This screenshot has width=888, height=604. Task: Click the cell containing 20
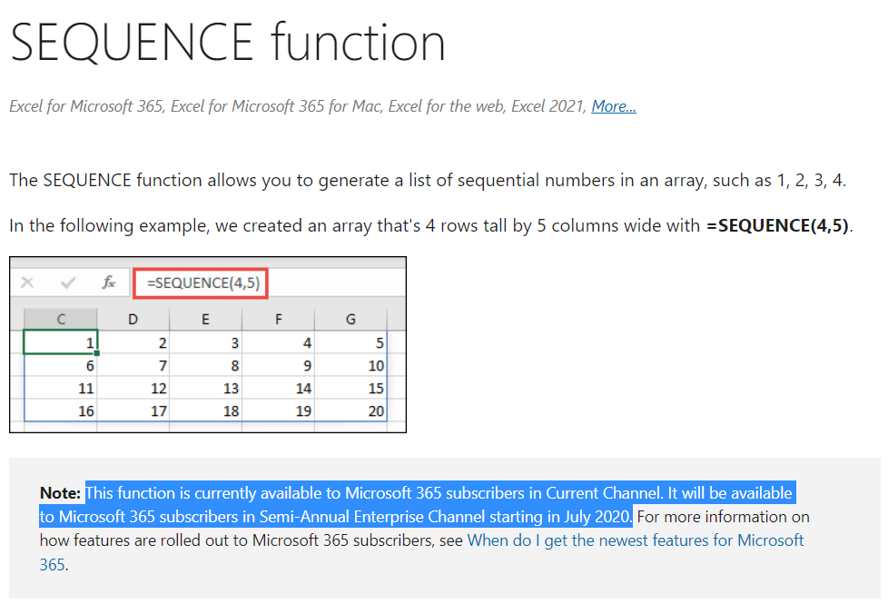(x=350, y=411)
